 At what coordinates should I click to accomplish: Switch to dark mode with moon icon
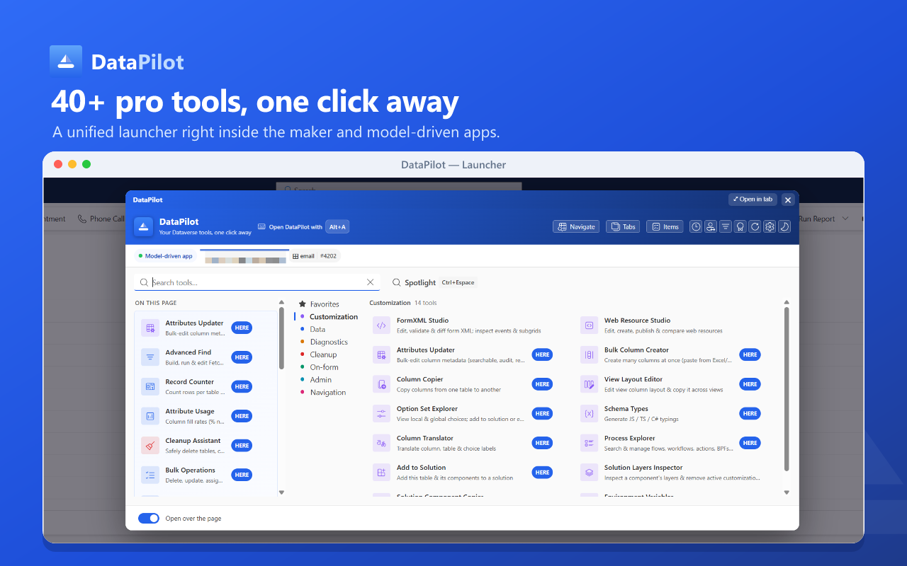[x=784, y=226]
